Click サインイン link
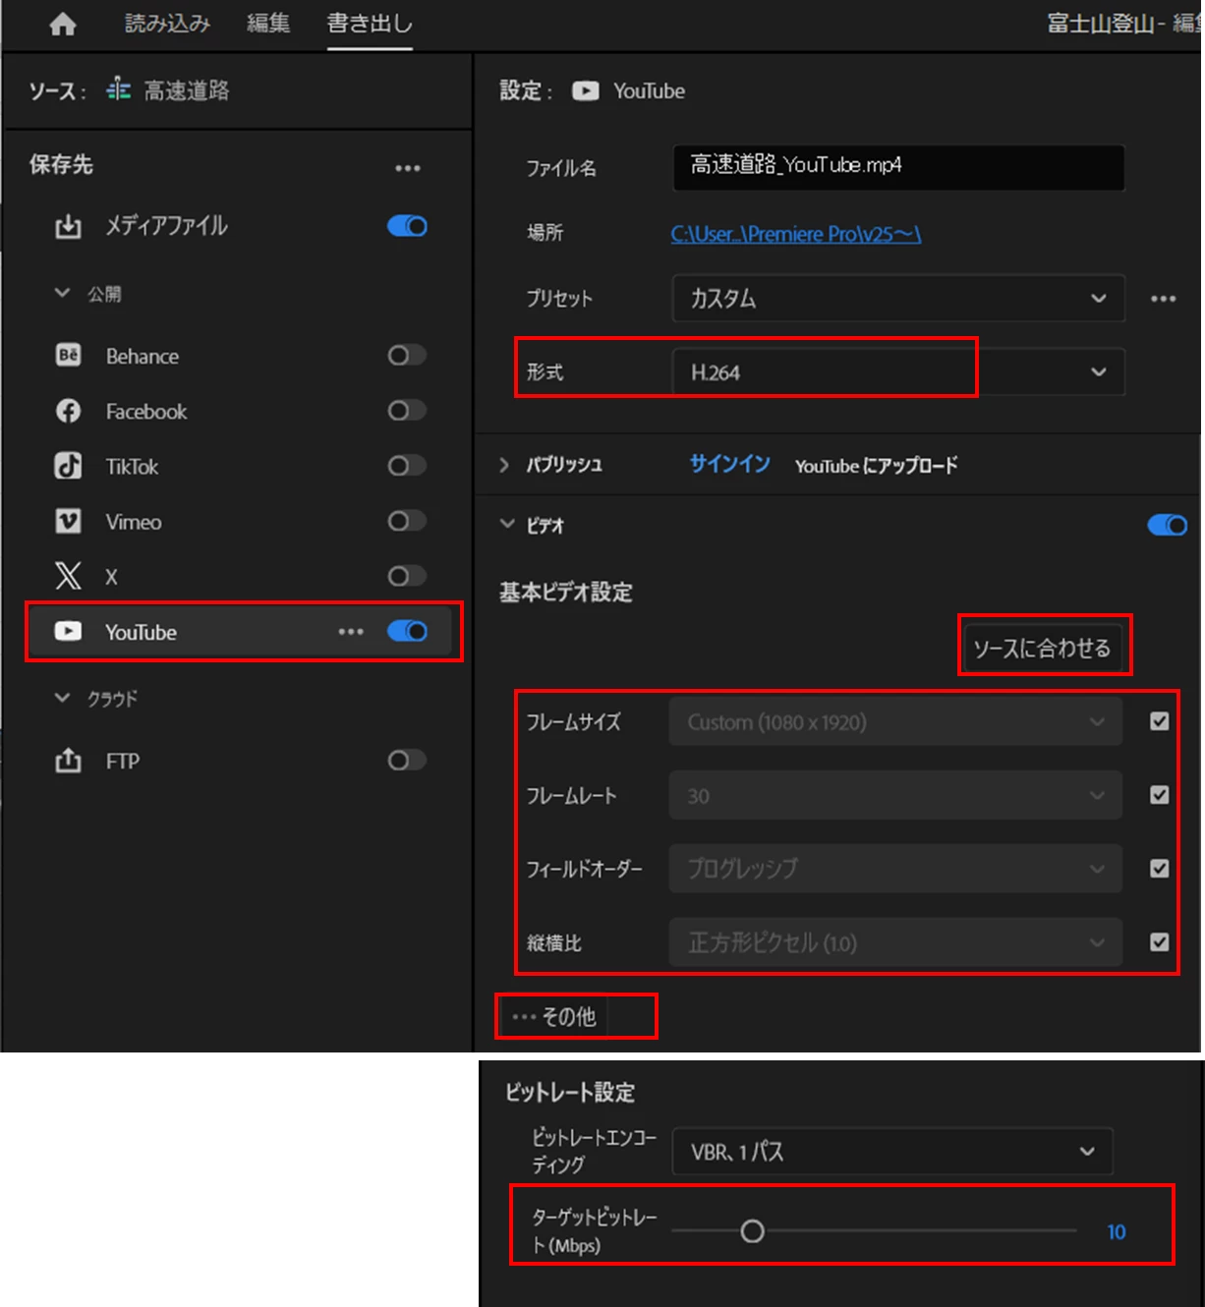Viewport: 1205px width, 1307px height. tap(729, 464)
